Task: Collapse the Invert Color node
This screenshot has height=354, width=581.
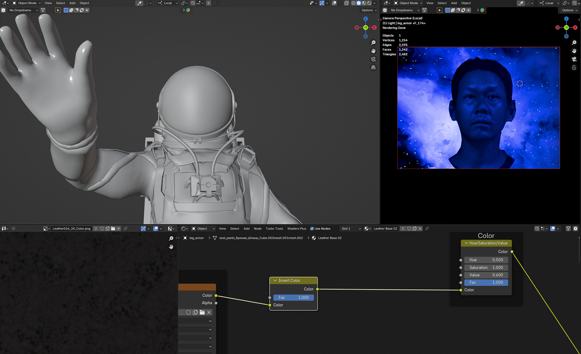Action: (275, 280)
